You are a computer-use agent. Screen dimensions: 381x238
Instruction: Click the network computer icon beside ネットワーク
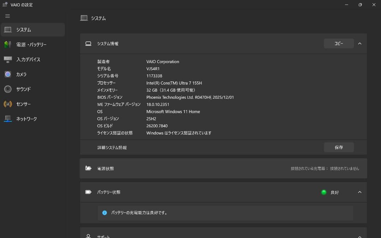[8, 119]
